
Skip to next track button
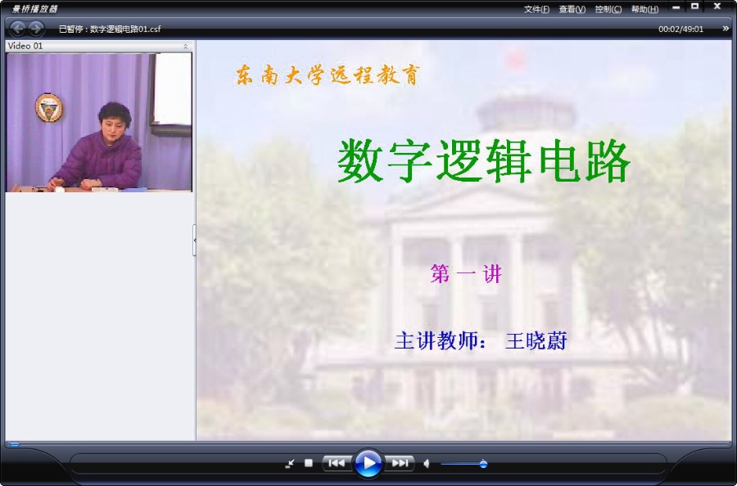400,463
